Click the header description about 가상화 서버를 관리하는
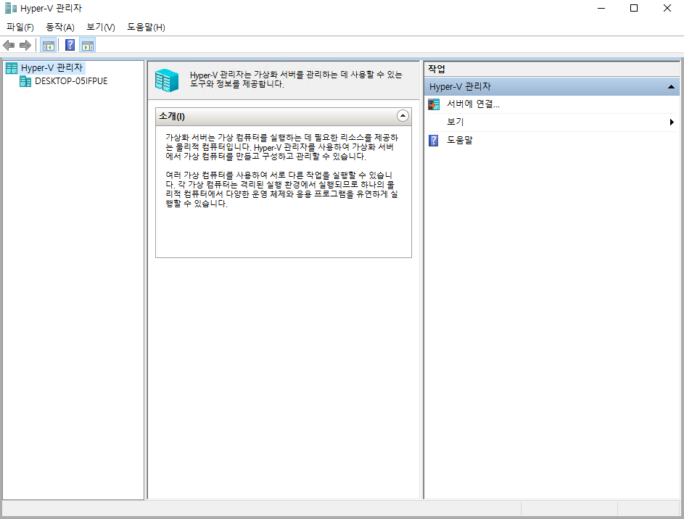Screen dimensions: 684x519 click(x=296, y=79)
